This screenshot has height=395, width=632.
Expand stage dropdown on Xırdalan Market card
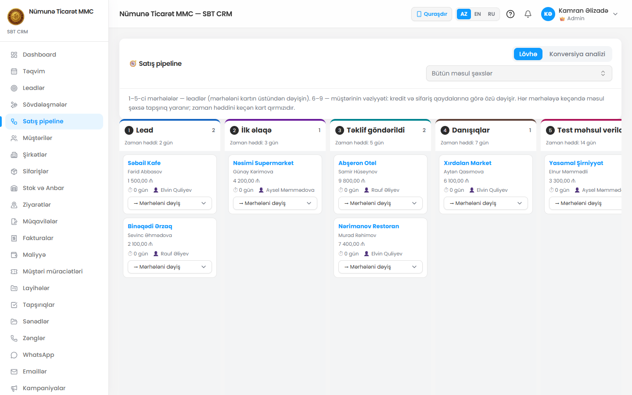[486, 203]
